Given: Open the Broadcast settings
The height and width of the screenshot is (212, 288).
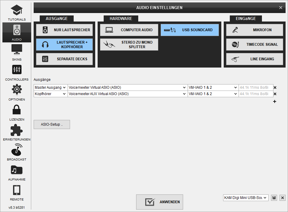Looking at the screenshot, I should coord(17,152).
